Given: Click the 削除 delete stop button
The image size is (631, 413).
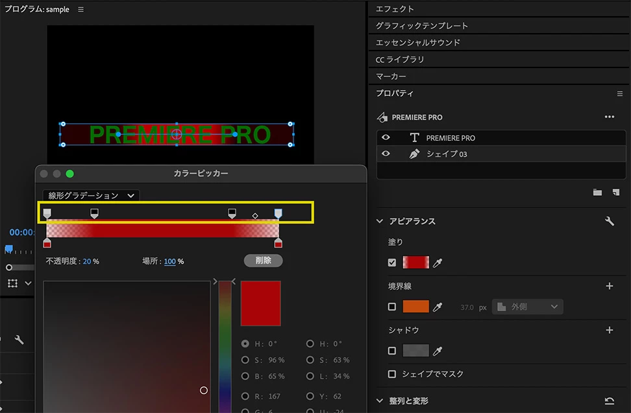Looking at the screenshot, I should pyautogui.click(x=263, y=261).
